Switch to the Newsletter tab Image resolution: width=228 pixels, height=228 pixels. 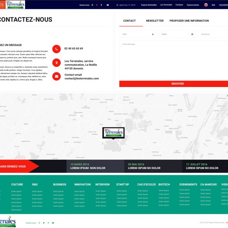155,21
